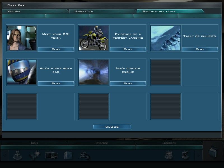This screenshot has width=224, height=168.
Task: Open the Evidence tab in the bottom bar
Action: [102, 143]
